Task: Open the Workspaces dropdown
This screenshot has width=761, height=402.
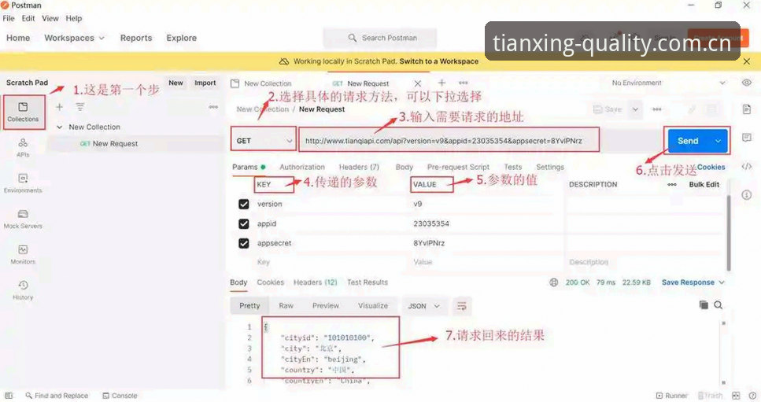Action: [74, 38]
